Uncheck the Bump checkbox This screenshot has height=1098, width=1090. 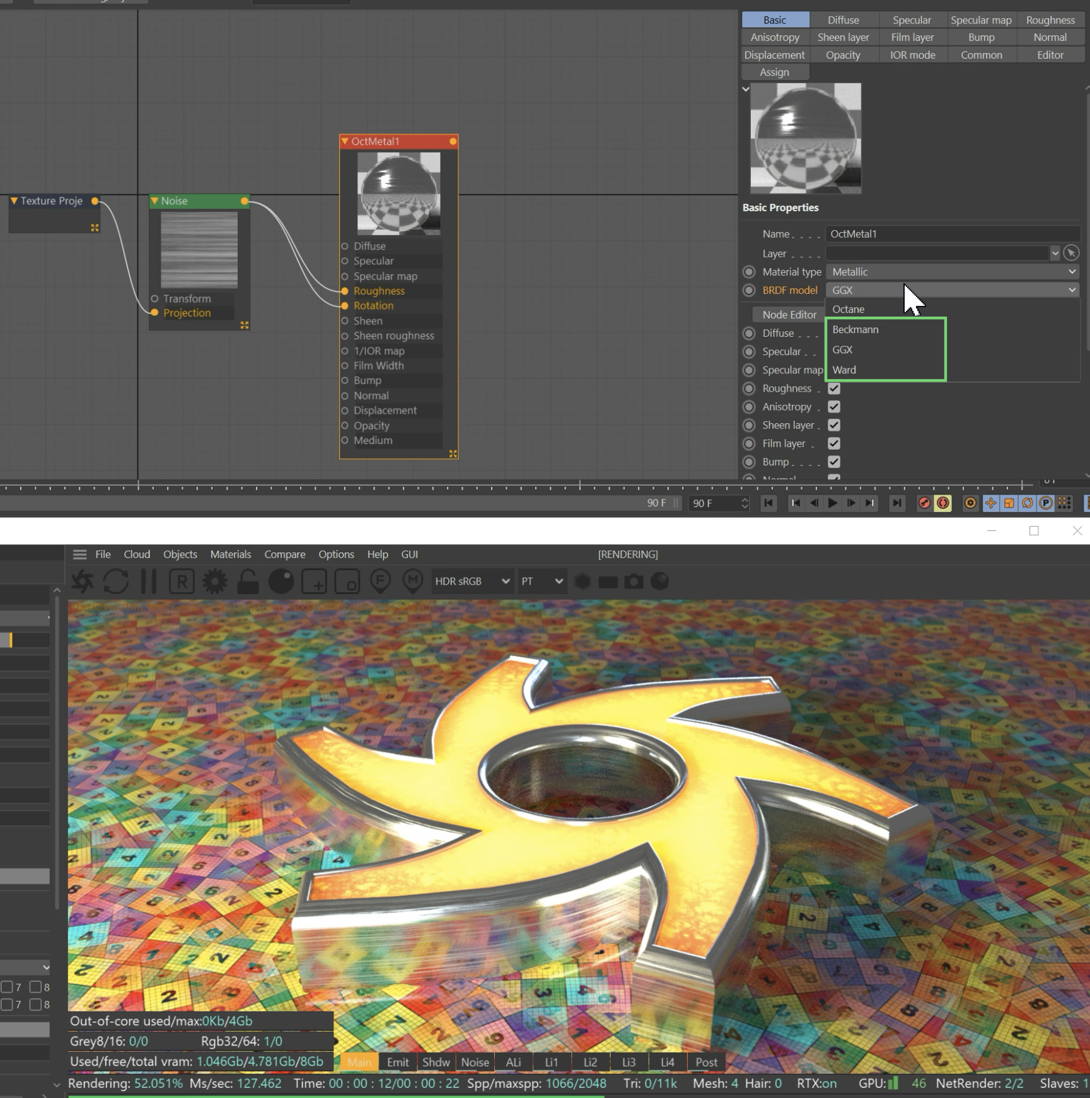834,462
